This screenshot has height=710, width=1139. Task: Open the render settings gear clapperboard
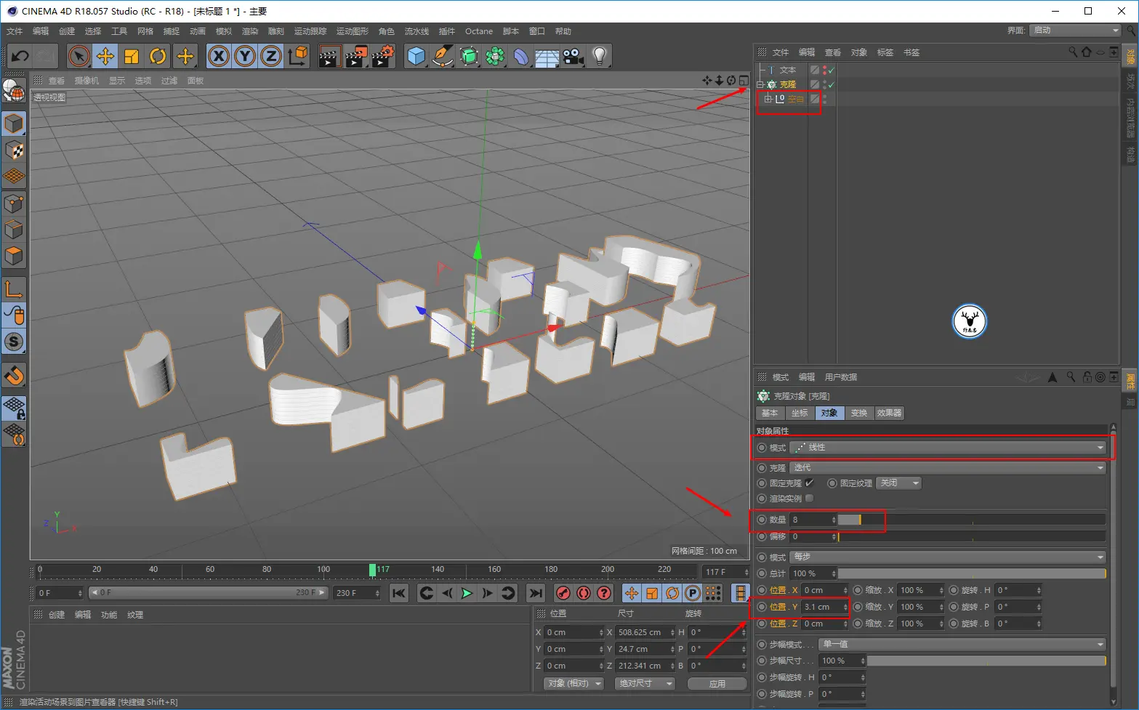coord(383,56)
